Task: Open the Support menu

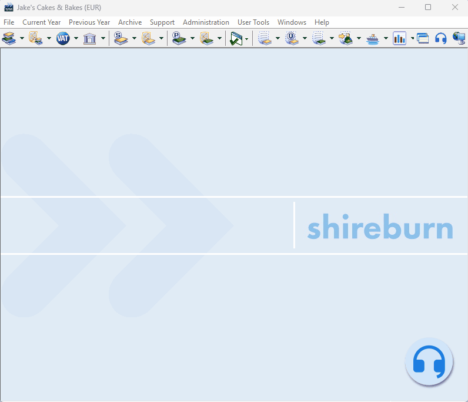Action: [x=162, y=22]
